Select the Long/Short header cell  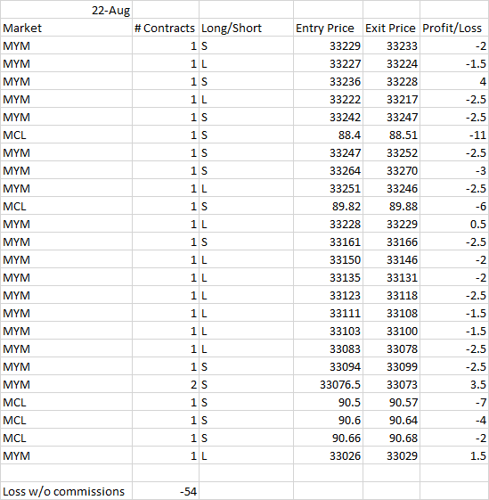[x=246, y=28]
